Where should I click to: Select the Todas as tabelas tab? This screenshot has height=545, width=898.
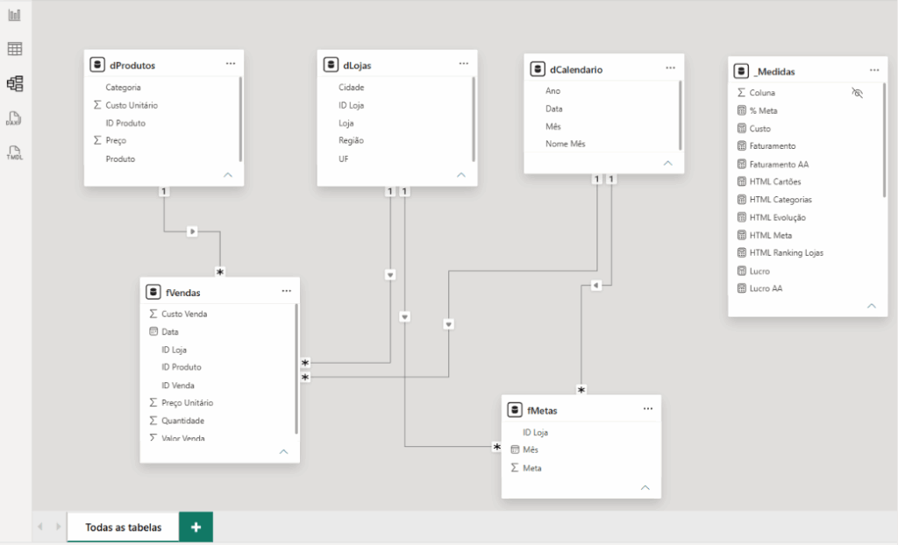click(123, 527)
